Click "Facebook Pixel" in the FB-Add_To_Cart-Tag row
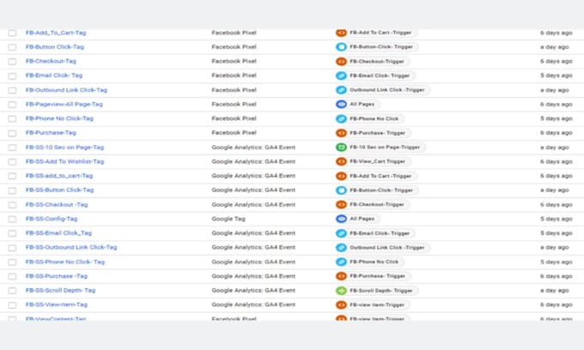The image size is (584, 350). pyautogui.click(x=234, y=33)
